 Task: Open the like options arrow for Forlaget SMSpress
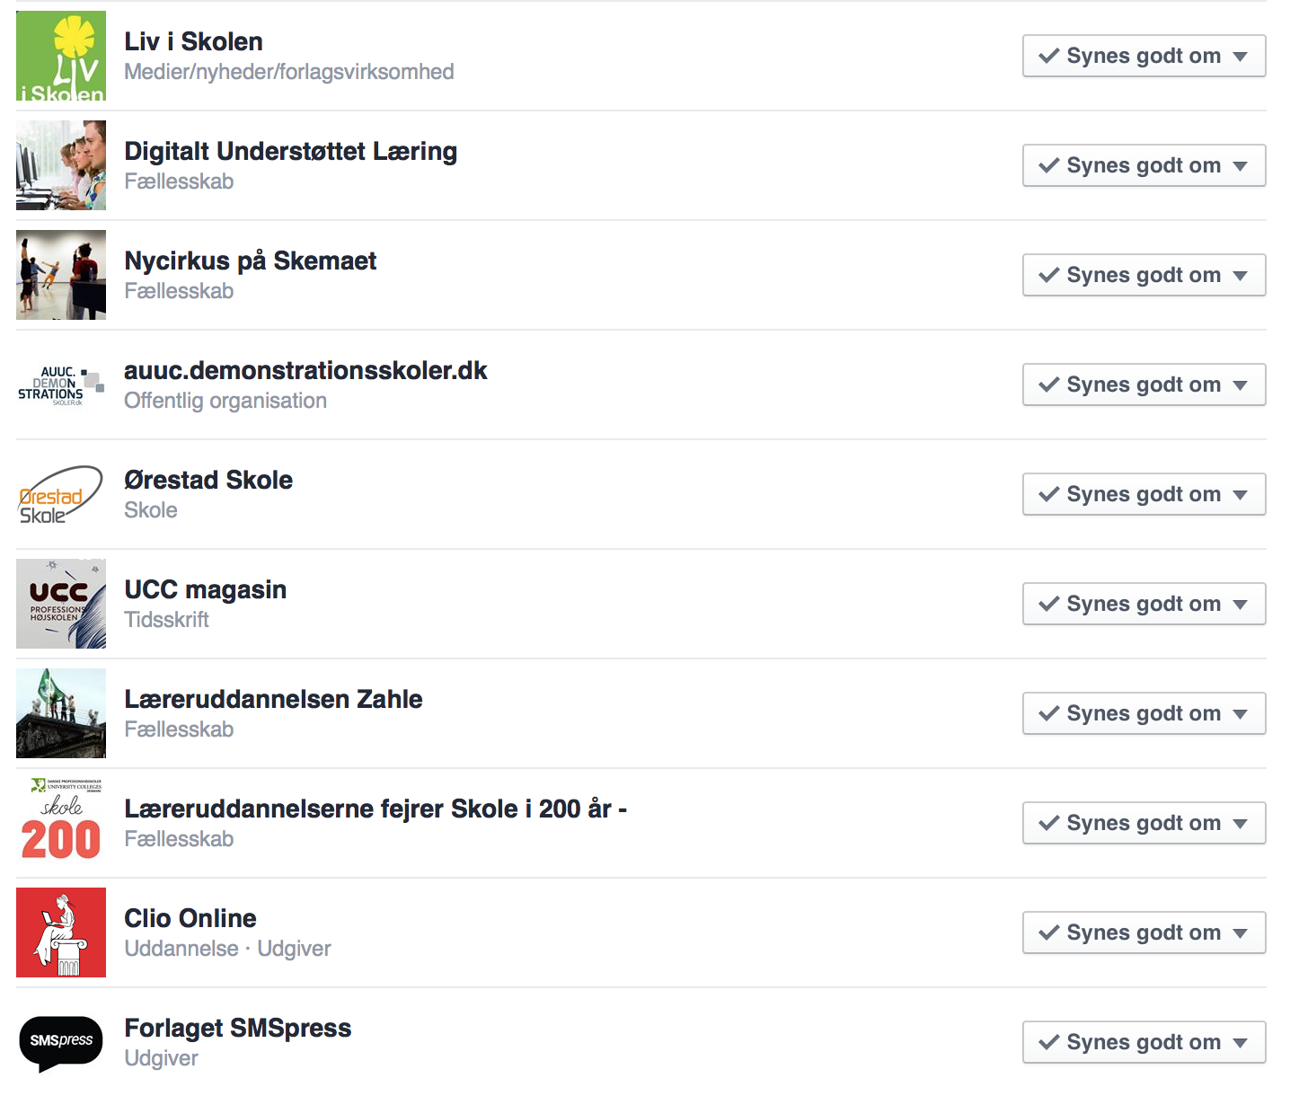tap(1241, 1043)
